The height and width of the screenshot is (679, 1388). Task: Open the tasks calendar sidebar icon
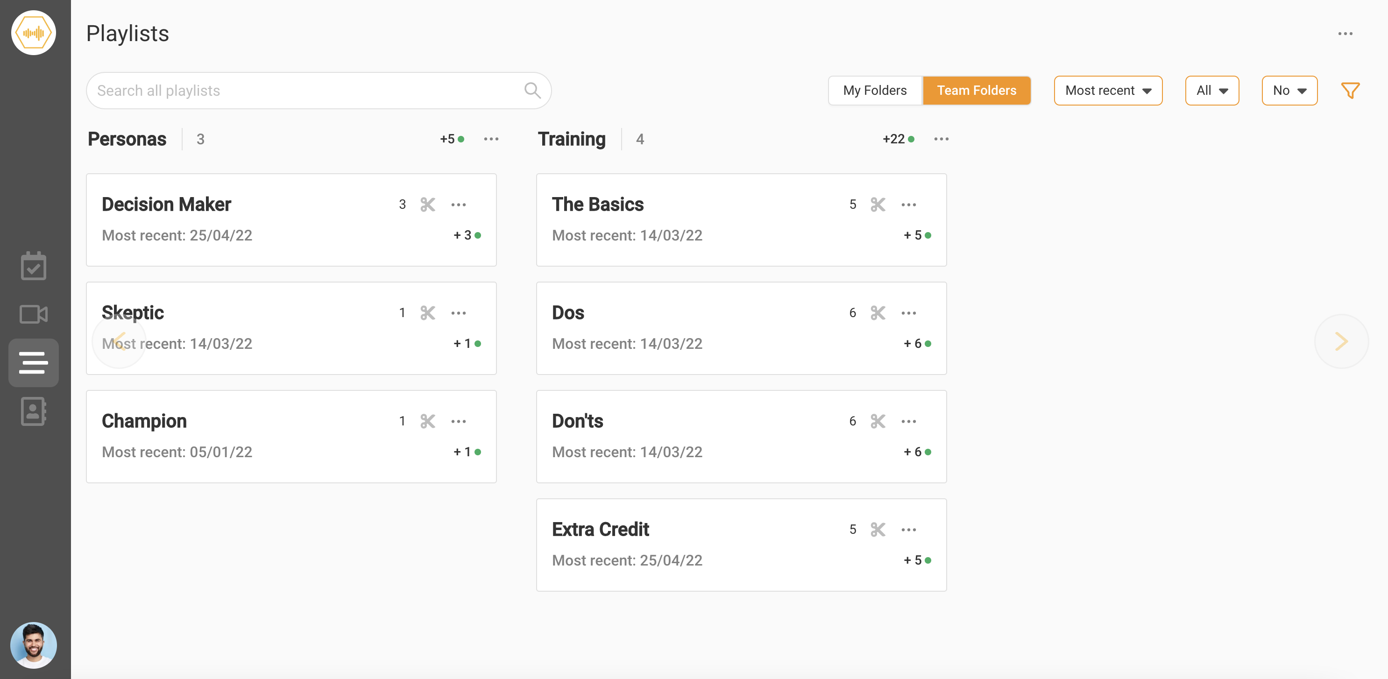tap(34, 266)
